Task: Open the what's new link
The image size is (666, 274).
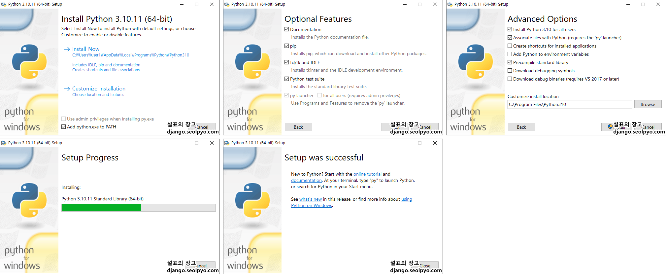Action: [x=310, y=199]
